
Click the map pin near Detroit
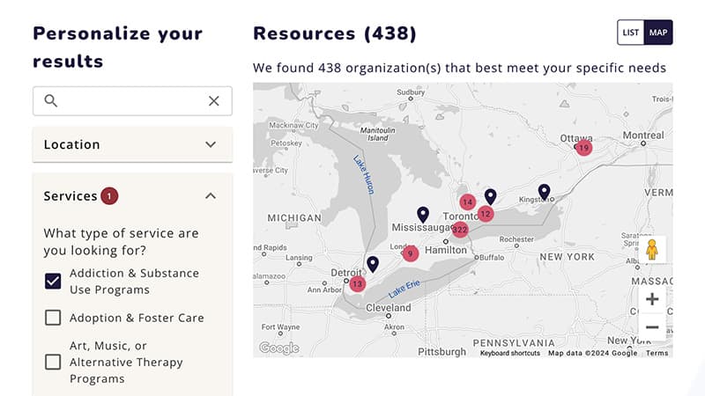tap(373, 264)
